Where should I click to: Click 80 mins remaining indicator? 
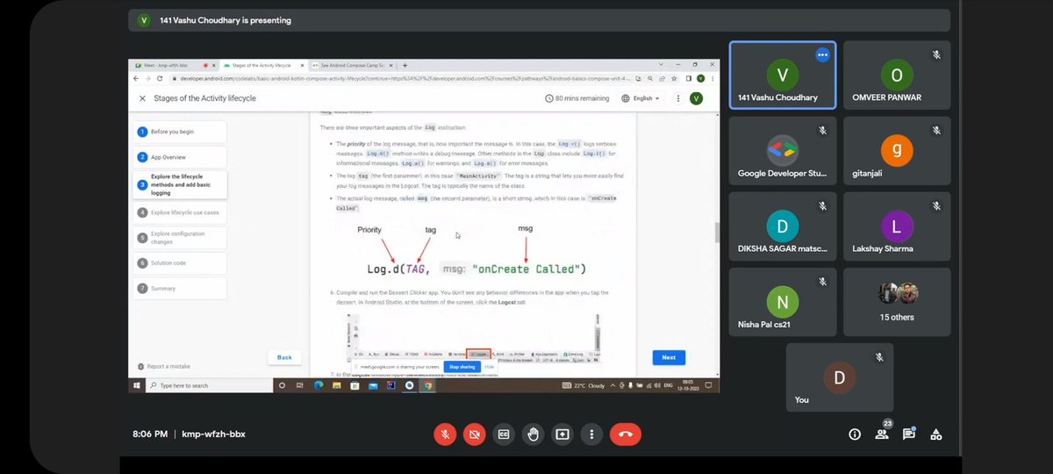click(x=578, y=98)
